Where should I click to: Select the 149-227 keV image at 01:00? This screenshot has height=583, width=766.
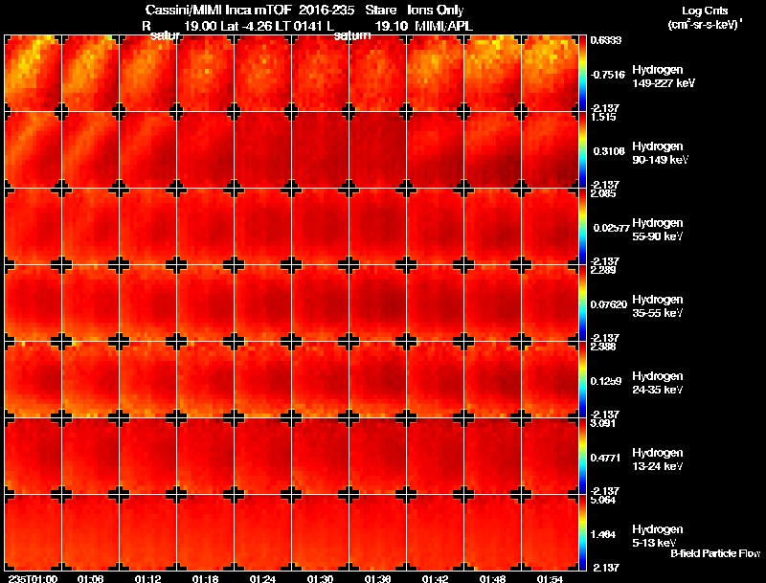click(33, 74)
